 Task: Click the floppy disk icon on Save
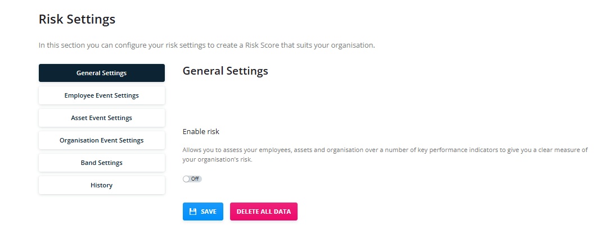193,212
